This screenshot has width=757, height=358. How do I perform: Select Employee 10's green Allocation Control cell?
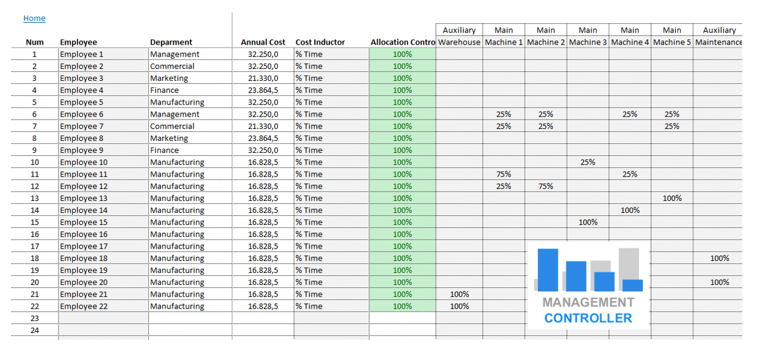[402, 162]
